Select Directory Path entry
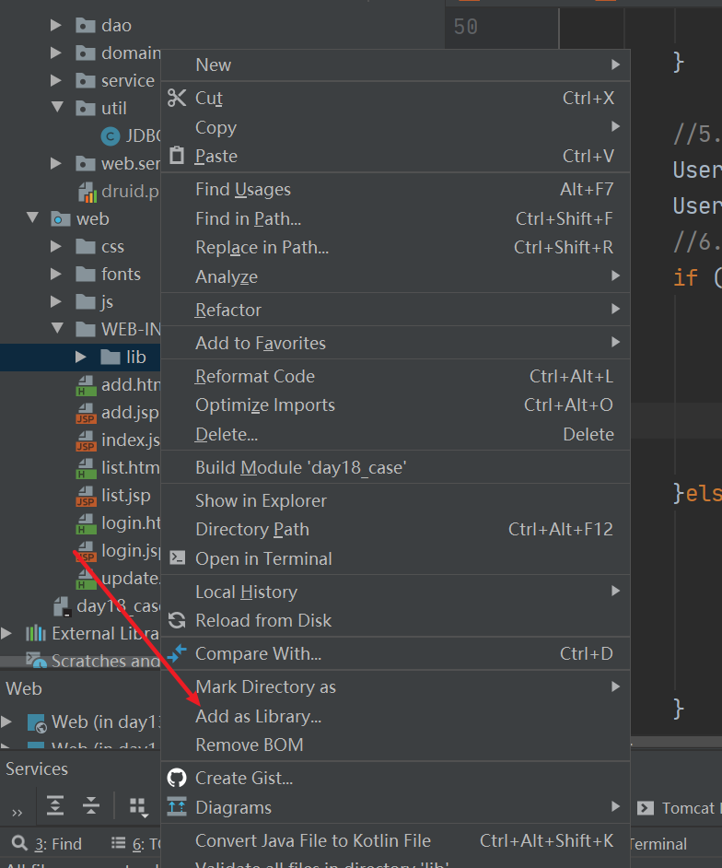722x868 pixels. click(396, 529)
